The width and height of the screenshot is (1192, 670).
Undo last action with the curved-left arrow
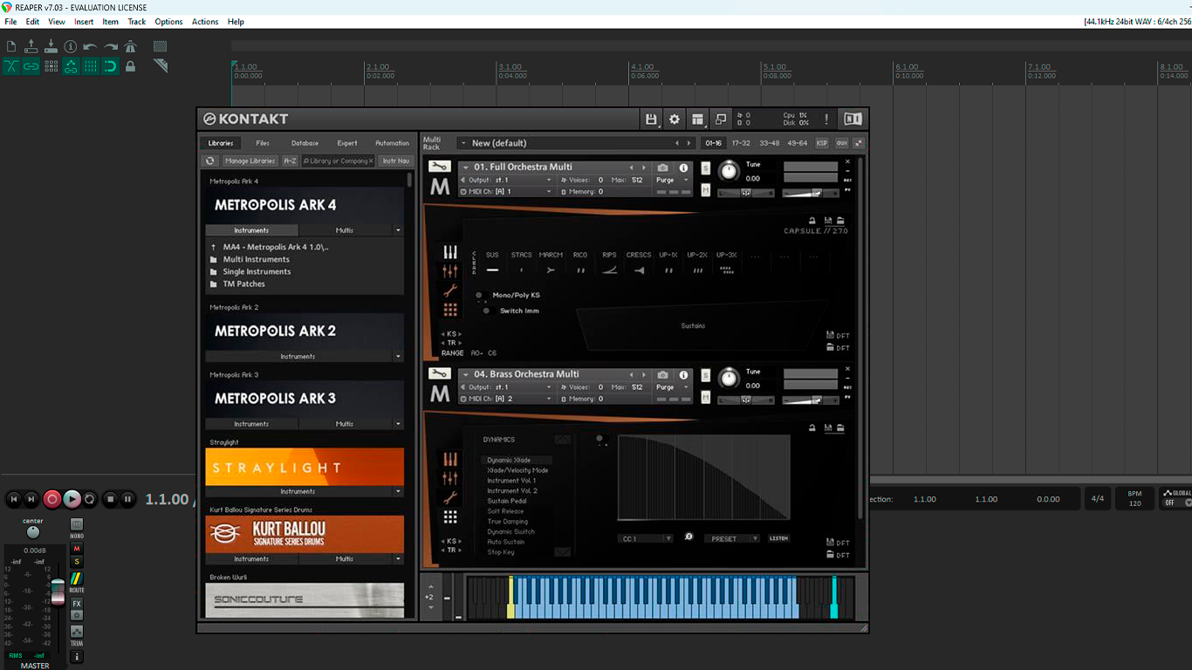91,46
